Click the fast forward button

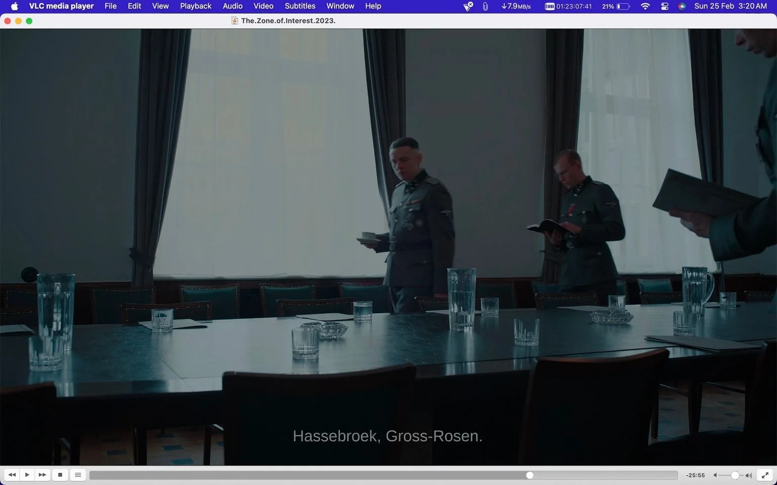[x=42, y=475]
